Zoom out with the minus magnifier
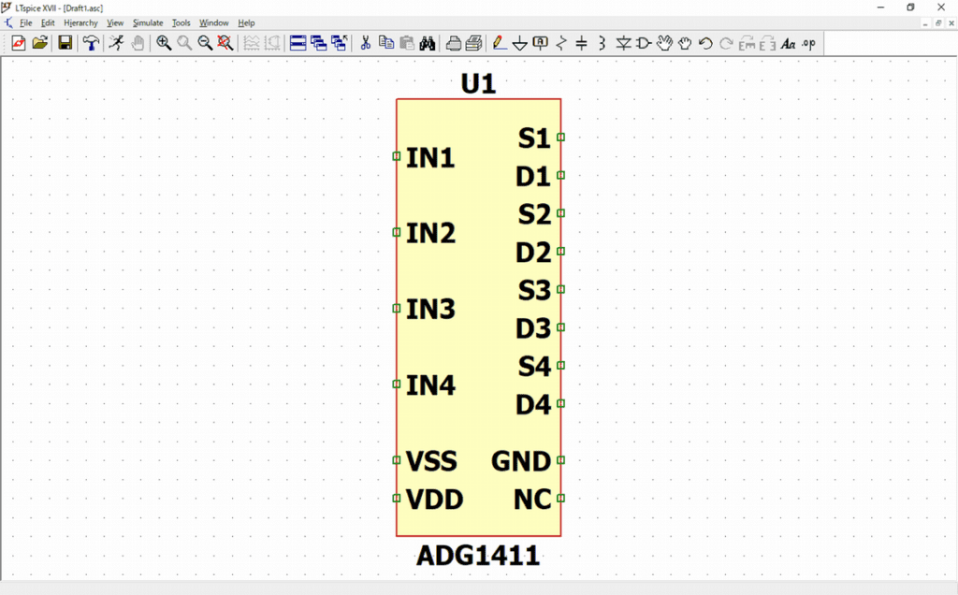 point(205,43)
